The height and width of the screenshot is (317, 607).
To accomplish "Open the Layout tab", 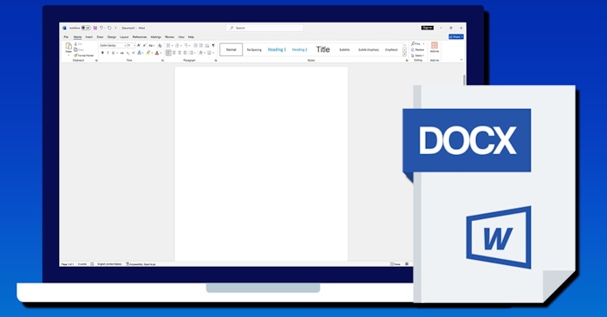I will (x=124, y=37).
